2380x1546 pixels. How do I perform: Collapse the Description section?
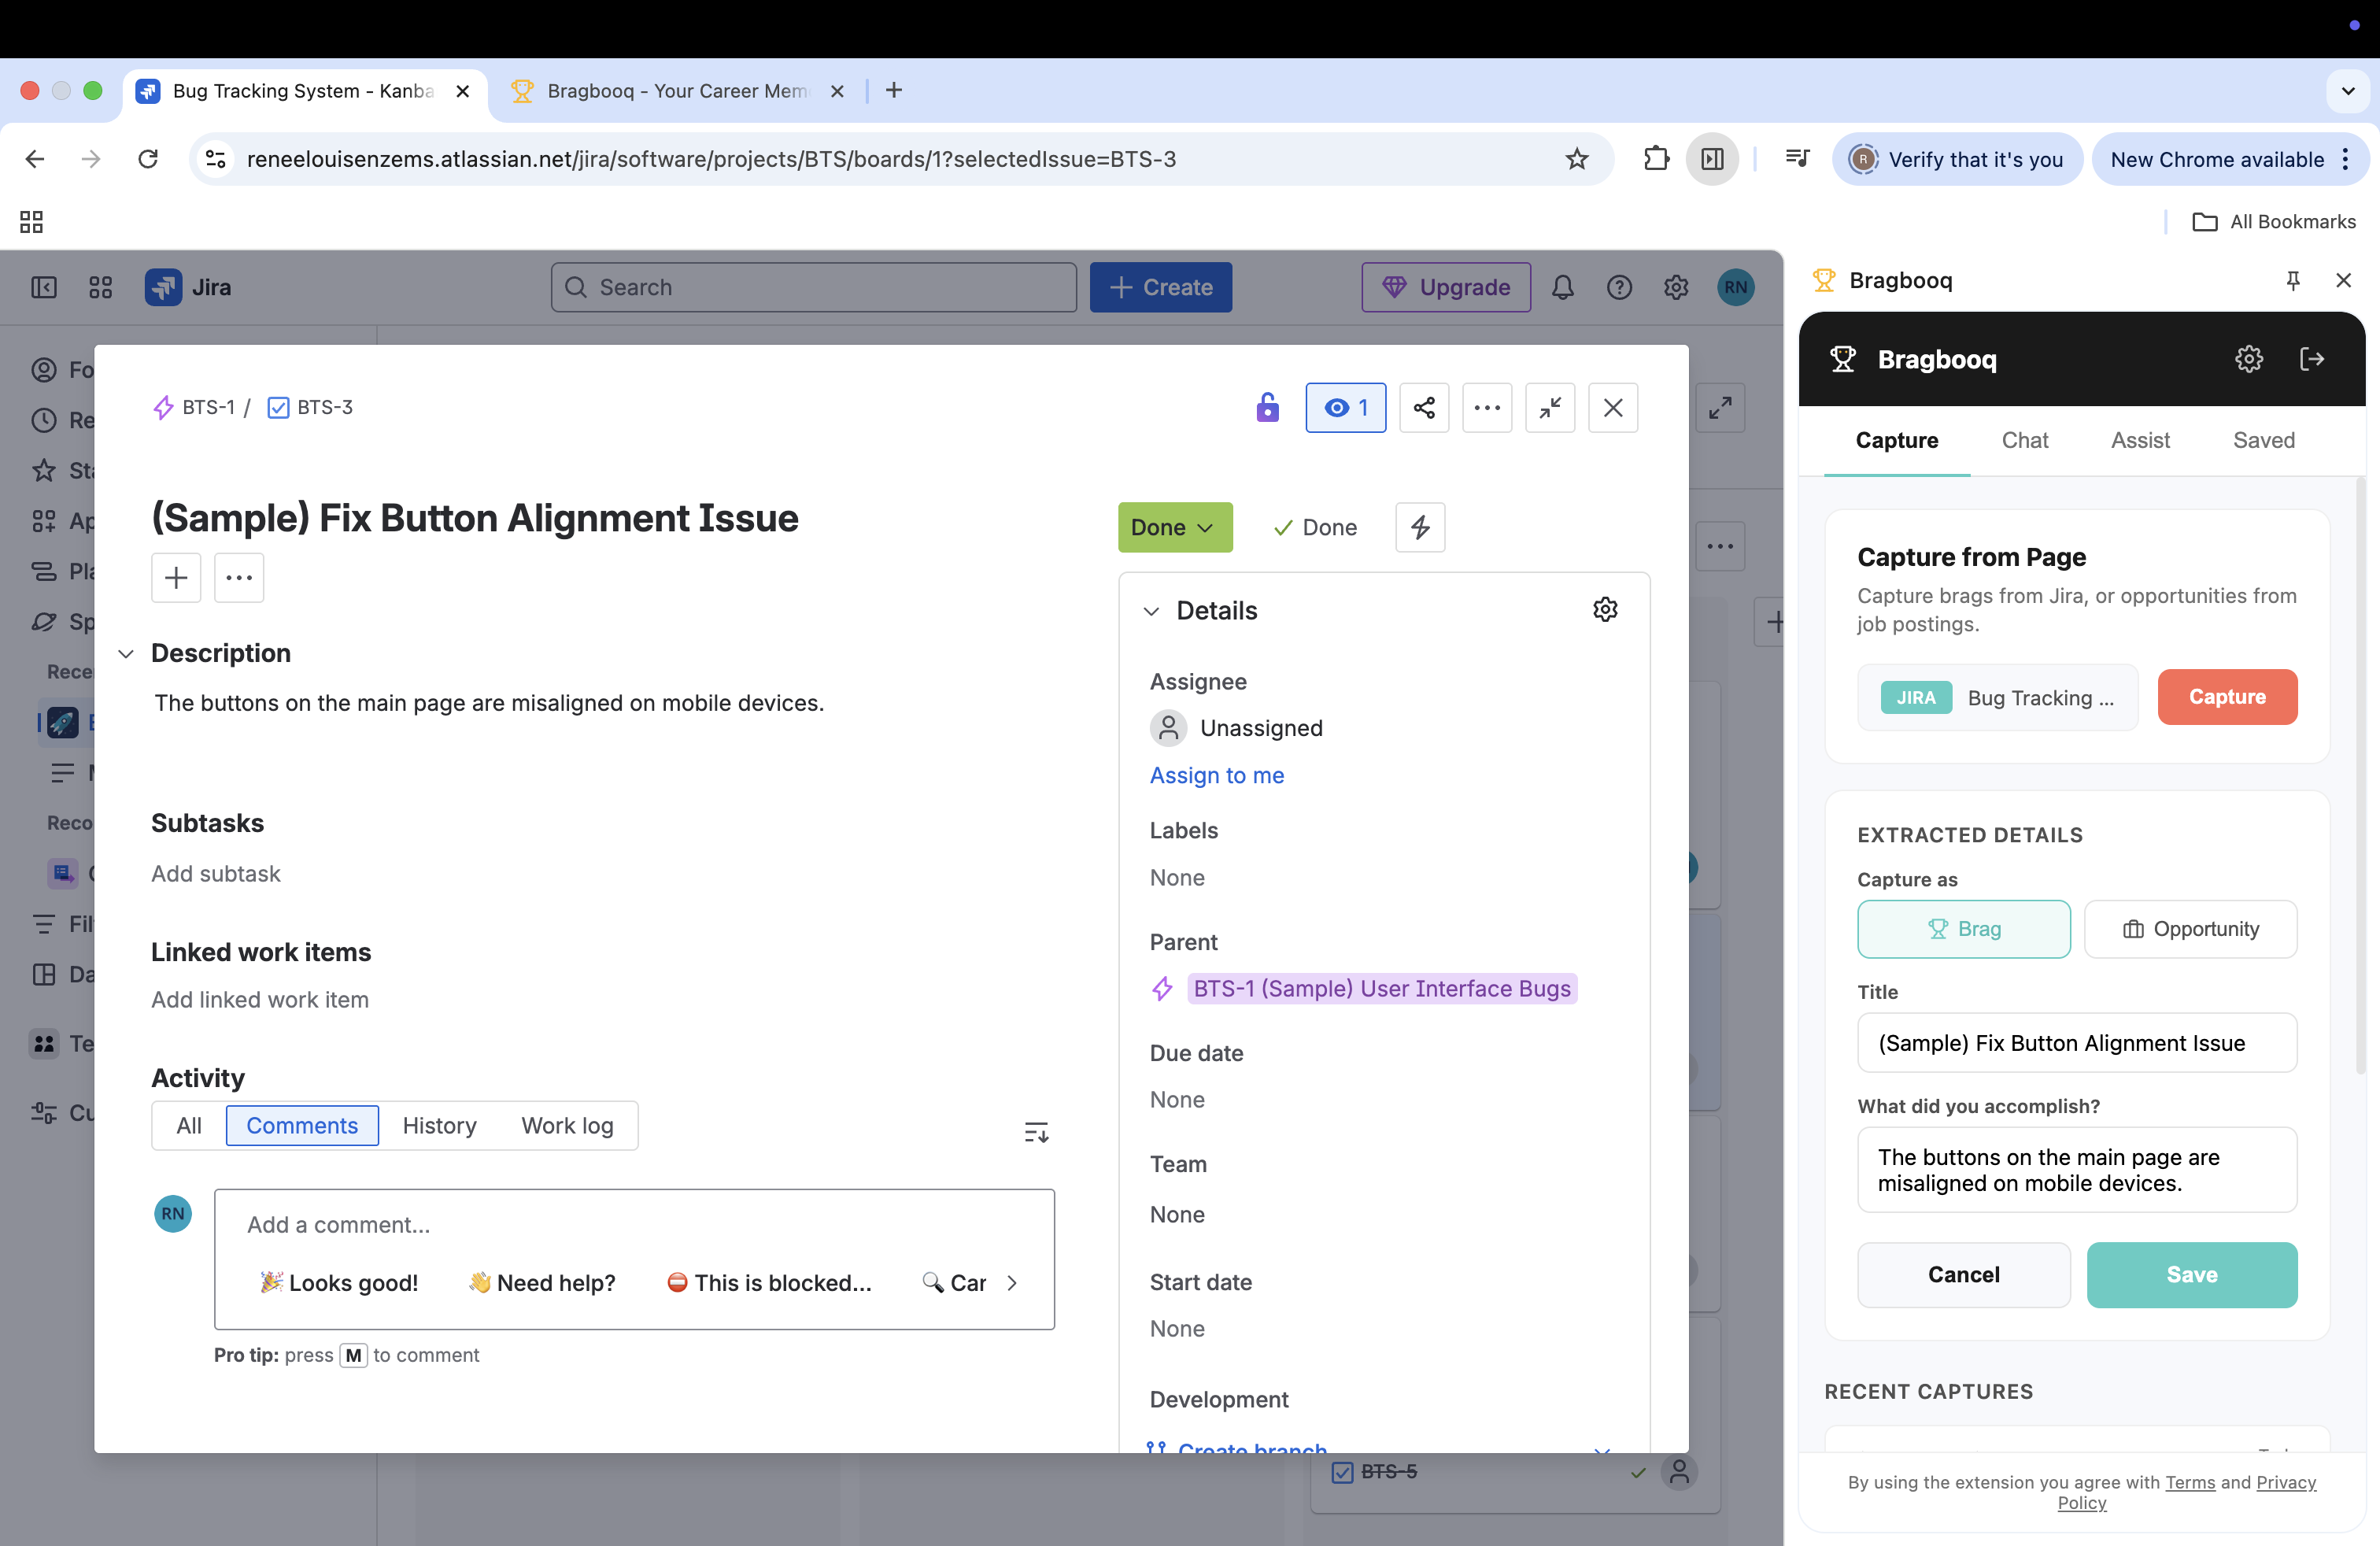point(126,653)
